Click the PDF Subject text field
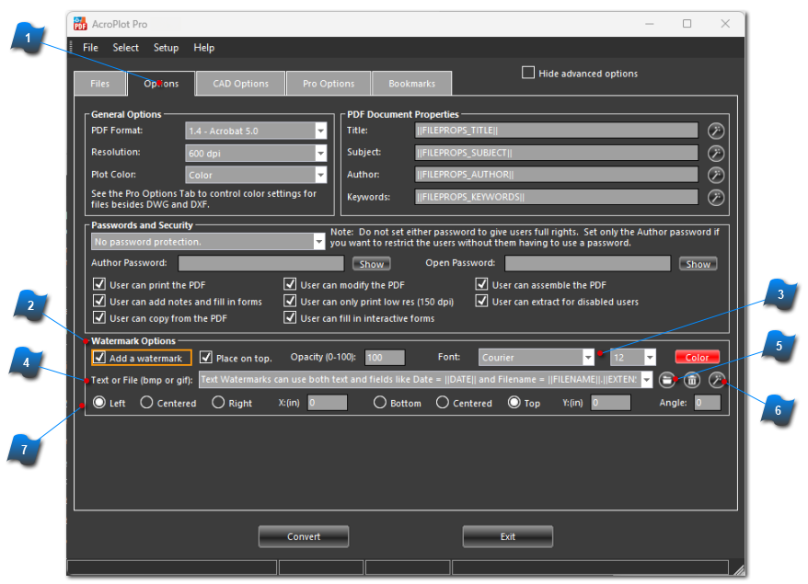This screenshot has height=584, width=808. (x=556, y=153)
